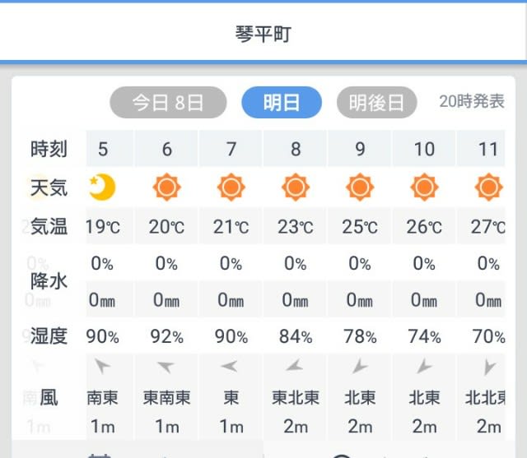Click the 南東 wind arrow icon
This screenshot has width=527, height=458.
pyautogui.click(x=102, y=366)
